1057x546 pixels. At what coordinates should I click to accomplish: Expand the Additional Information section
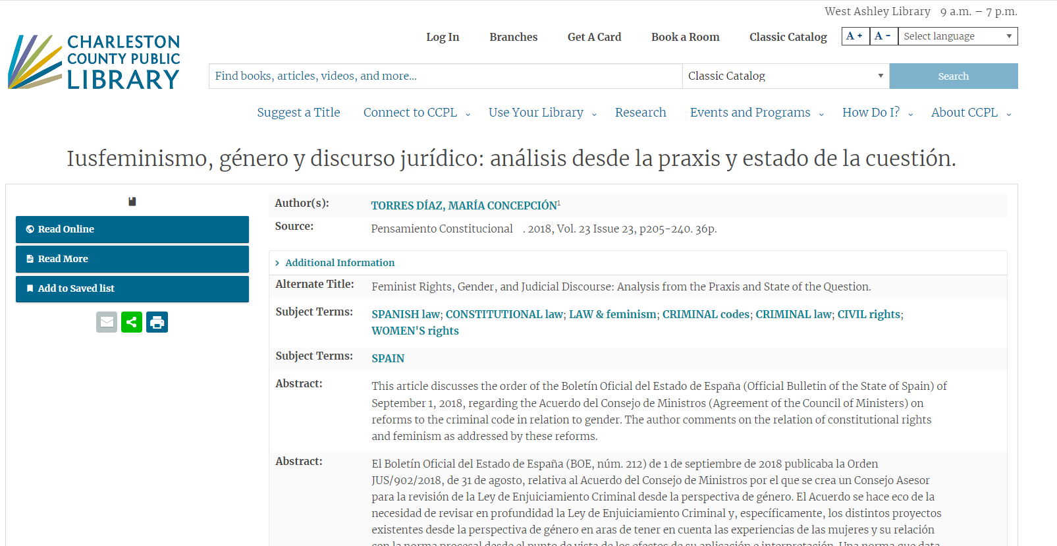pos(339,263)
